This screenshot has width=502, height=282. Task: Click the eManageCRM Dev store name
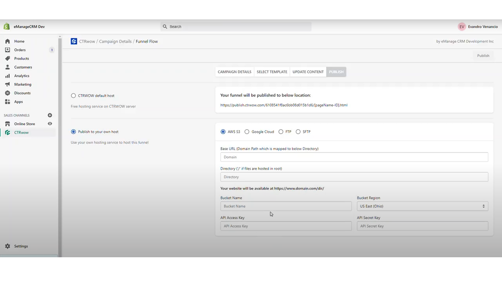pos(29,27)
